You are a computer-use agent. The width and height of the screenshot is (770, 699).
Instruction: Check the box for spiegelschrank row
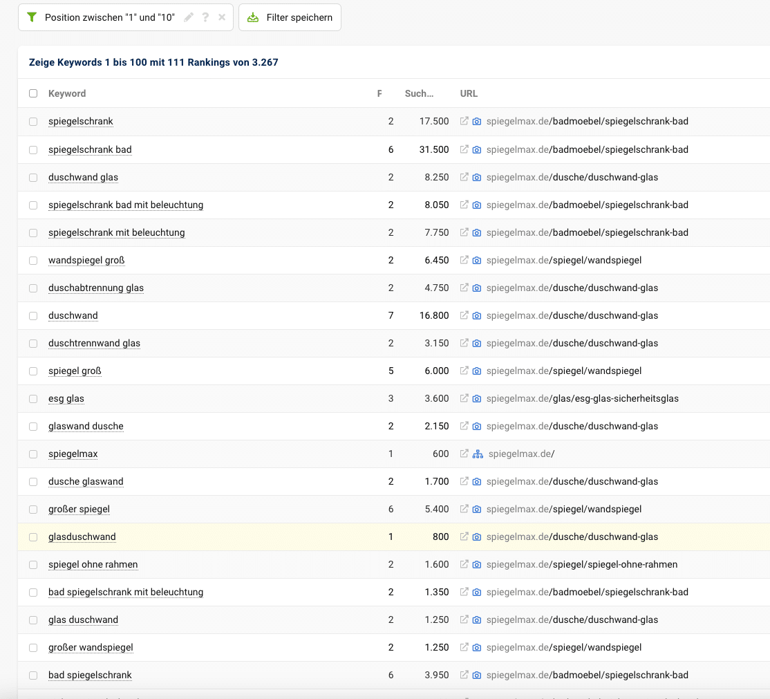pyautogui.click(x=33, y=121)
